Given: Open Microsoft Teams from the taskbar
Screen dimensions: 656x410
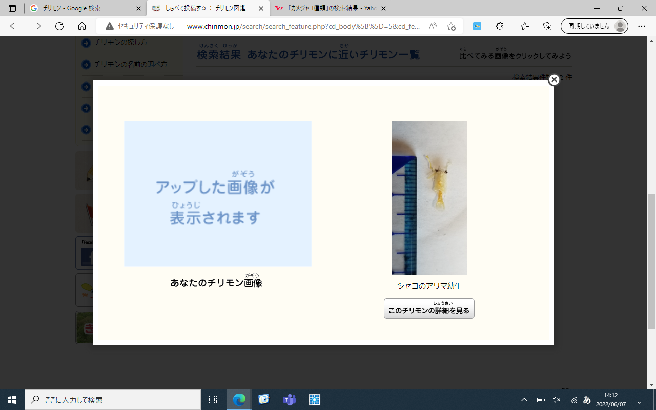Looking at the screenshot, I should point(290,400).
